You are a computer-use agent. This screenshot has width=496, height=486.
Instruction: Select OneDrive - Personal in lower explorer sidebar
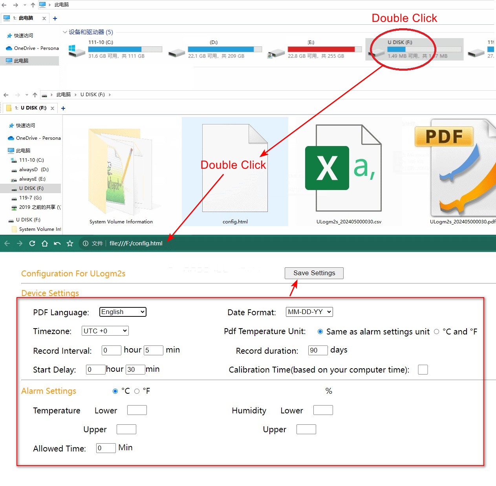click(35, 138)
